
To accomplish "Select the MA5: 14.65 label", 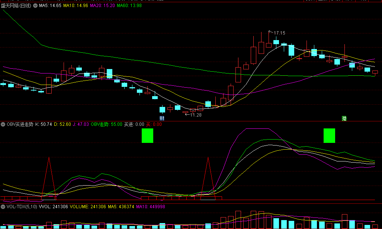I will (x=50, y=6).
